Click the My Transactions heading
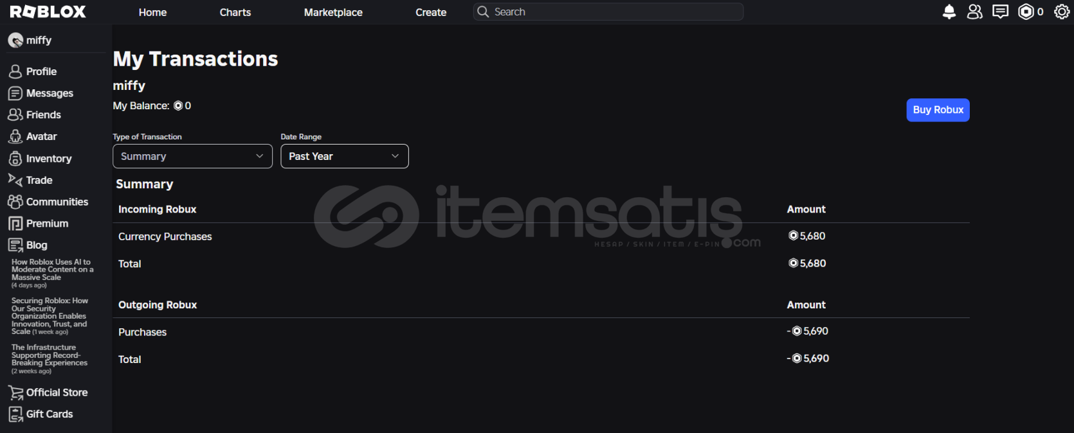1074x433 pixels. click(196, 59)
